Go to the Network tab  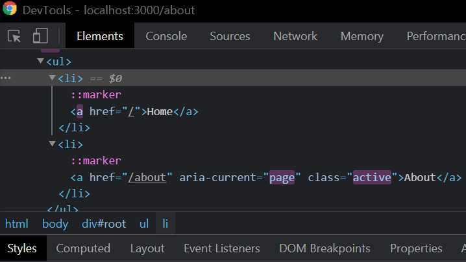(x=295, y=36)
